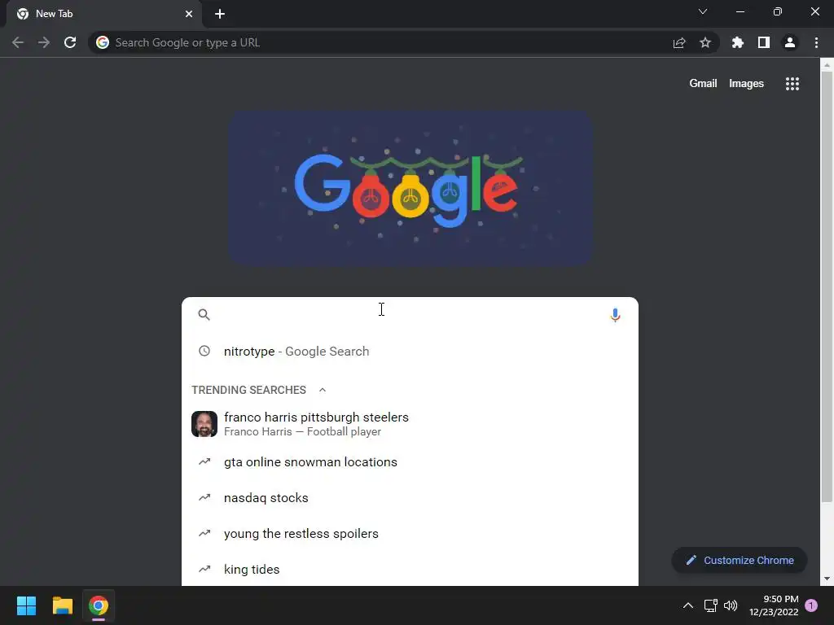Open the Google apps grid icon
The height and width of the screenshot is (625, 834).
(x=792, y=84)
